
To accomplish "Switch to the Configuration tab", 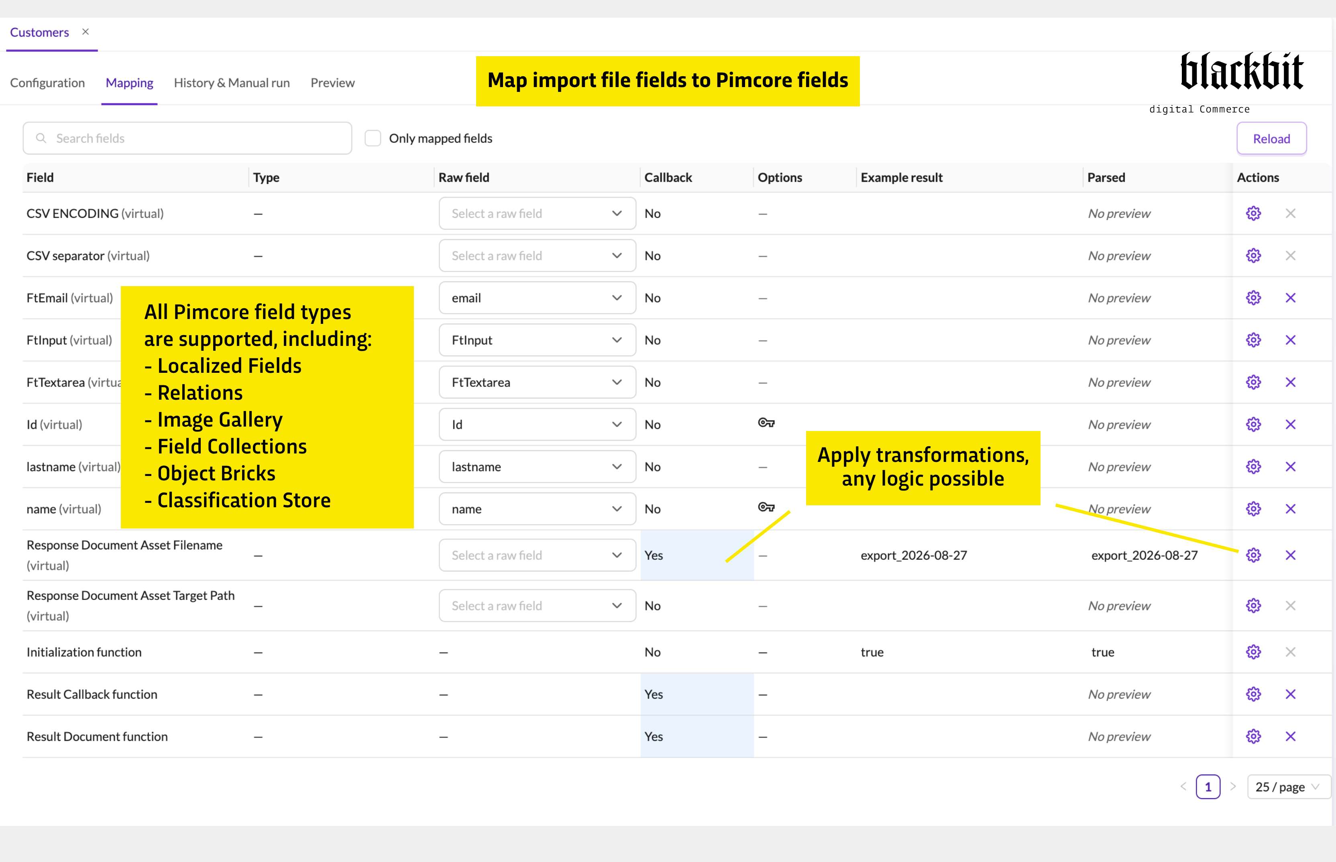I will [48, 83].
